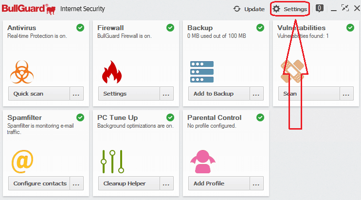Select the Spamfilter tile title
Screen dimensions: 361x200
pos(25,117)
